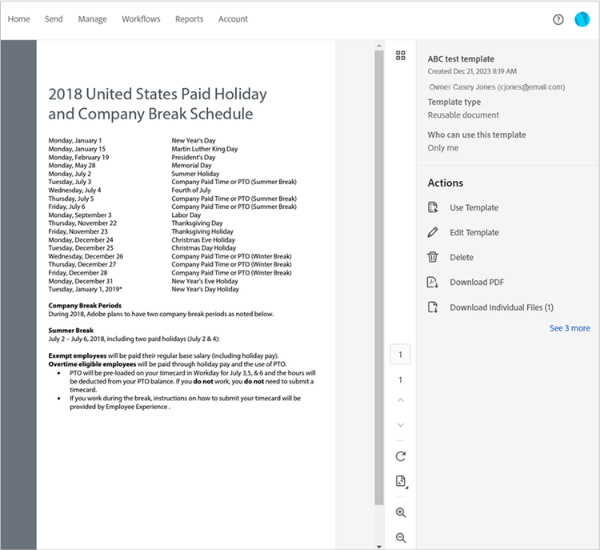This screenshot has width=600, height=550.
Task: Zoom out of the document
Action: point(401,538)
